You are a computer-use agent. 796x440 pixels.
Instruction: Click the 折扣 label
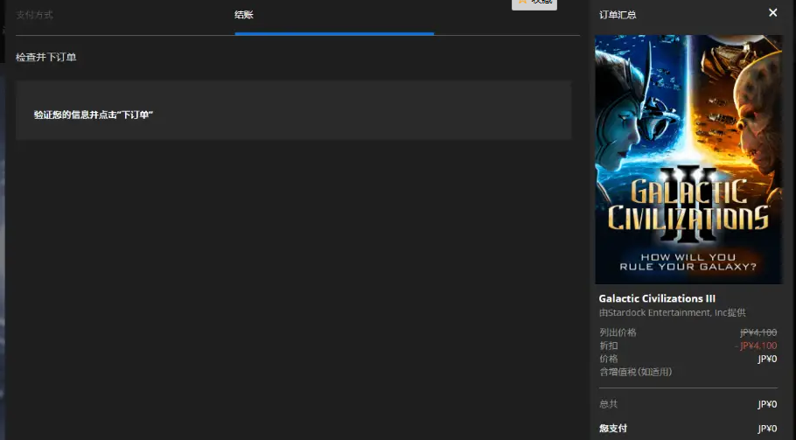tap(608, 346)
